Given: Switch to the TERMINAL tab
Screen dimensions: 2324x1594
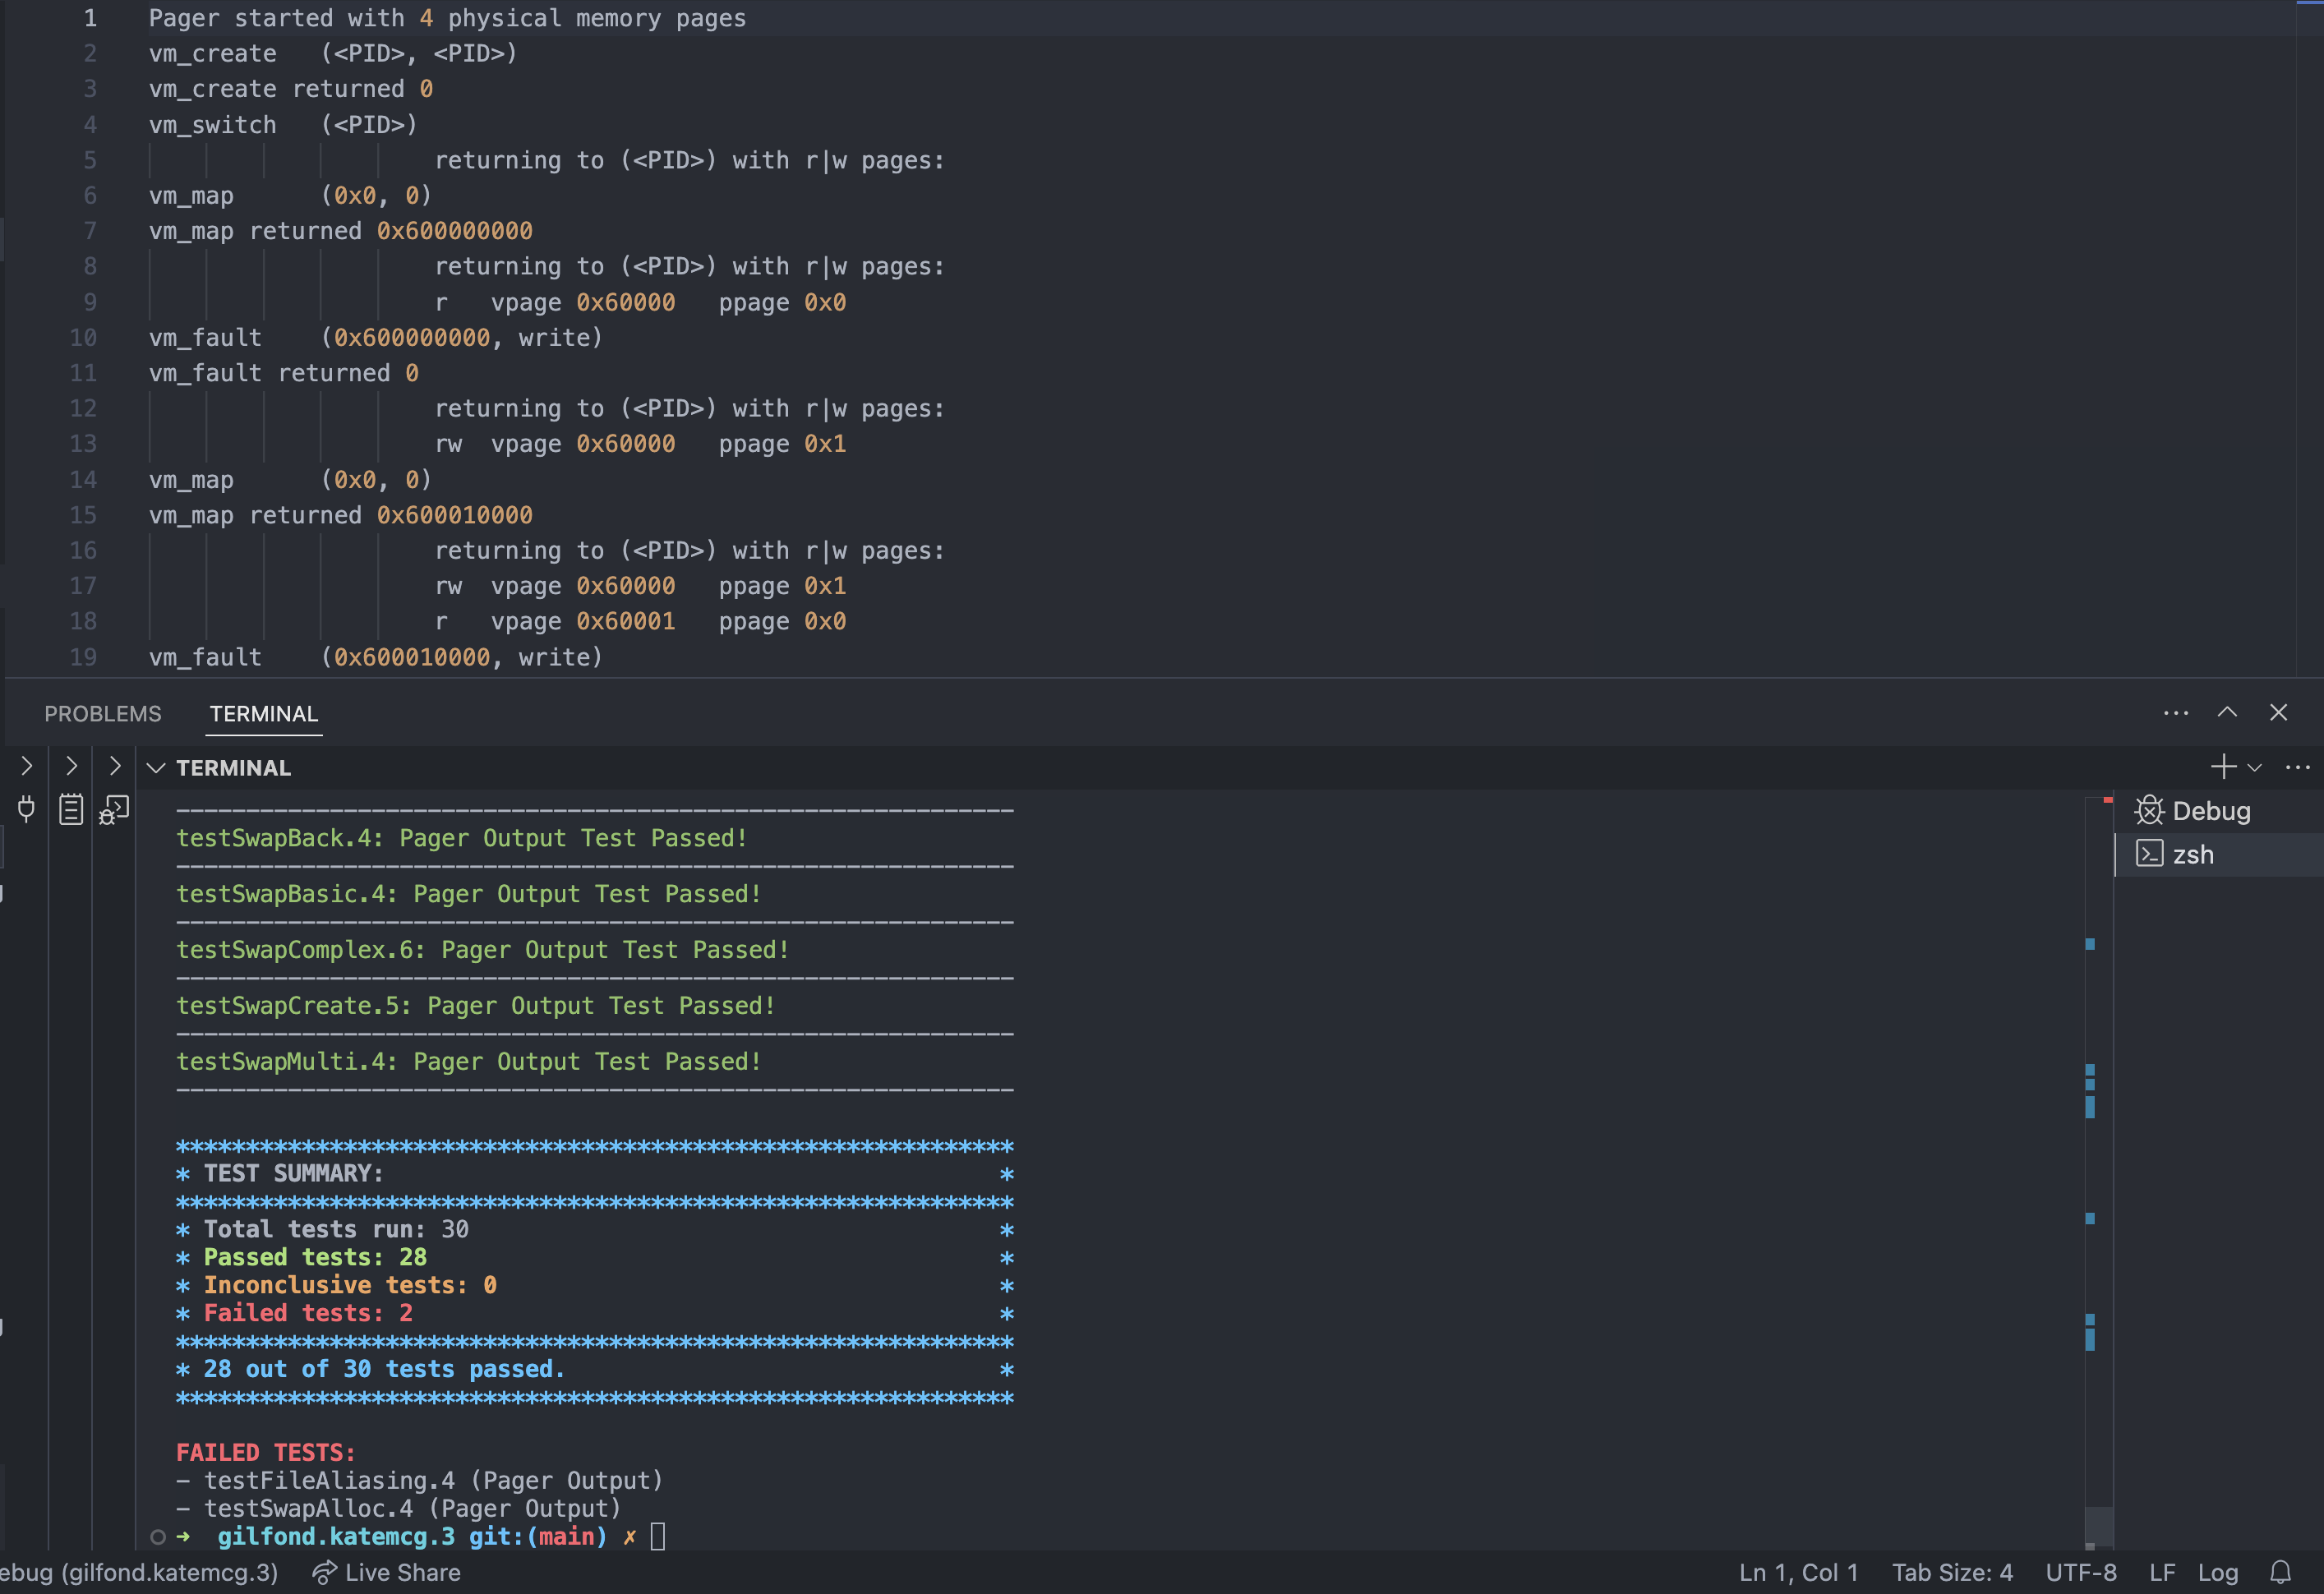Looking at the screenshot, I should (264, 714).
